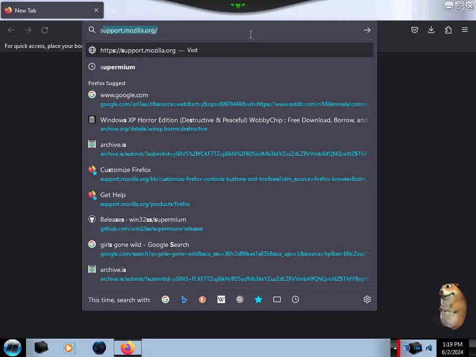476x357 pixels.
Task: Search in History with clock icon
Action: pyautogui.click(x=295, y=300)
